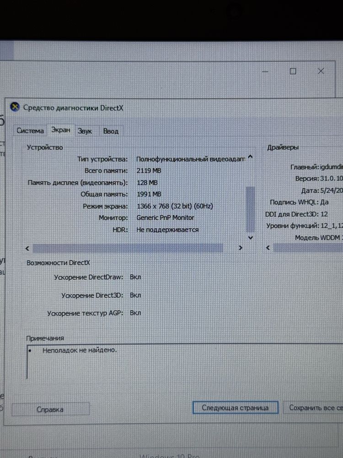
Task: Maximize the background window
Action: [293, 71]
